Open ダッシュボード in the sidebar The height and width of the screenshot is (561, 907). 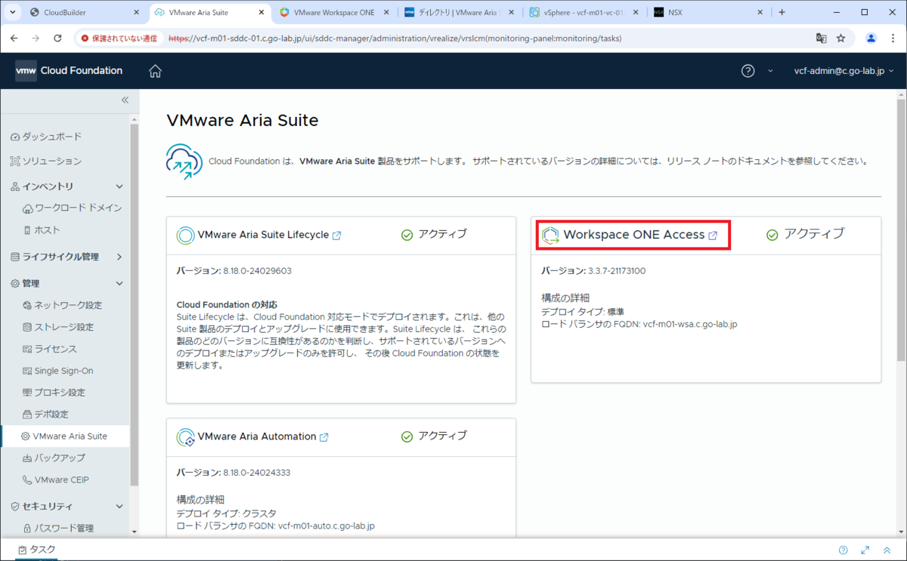tap(46, 137)
